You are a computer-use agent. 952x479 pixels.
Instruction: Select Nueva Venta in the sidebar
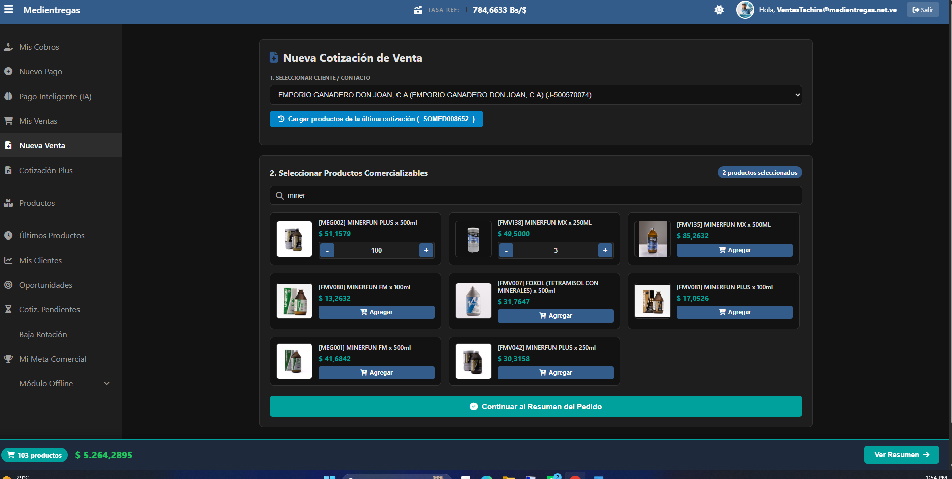(61, 145)
